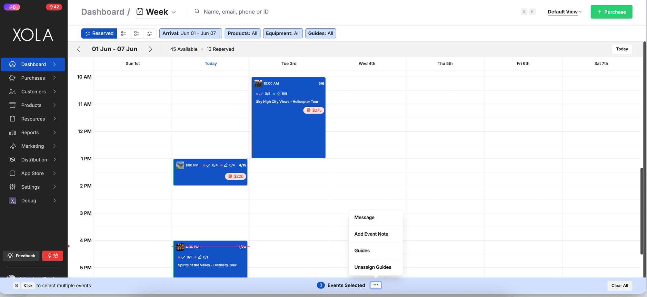Open the Dashboard sidebar section
Viewport: 647px width, 297px height.
tap(33, 64)
